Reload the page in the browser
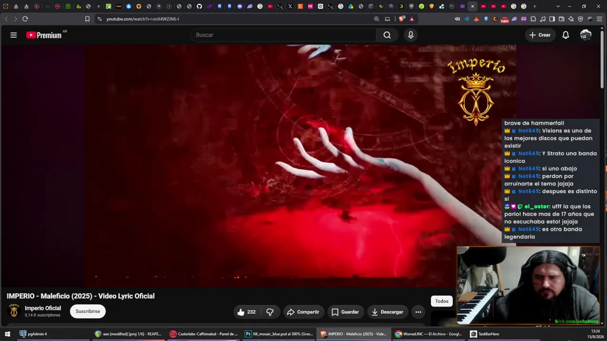Image resolution: width=607 pixels, height=341 pixels. click(x=25, y=19)
